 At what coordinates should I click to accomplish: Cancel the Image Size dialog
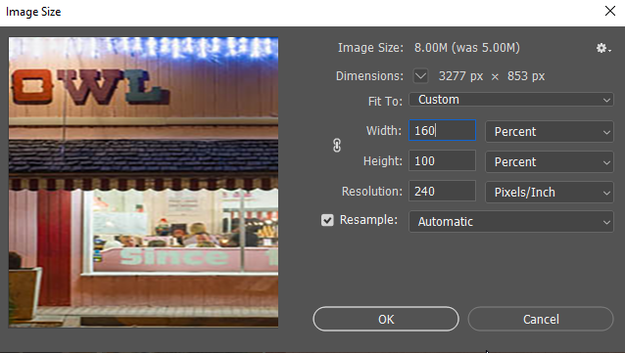(541, 319)
